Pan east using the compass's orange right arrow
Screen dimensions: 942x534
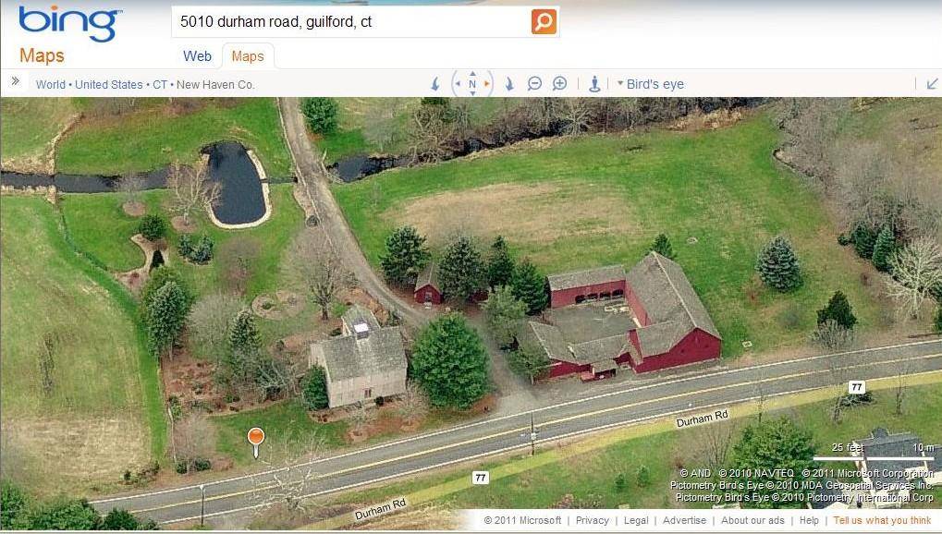pos(486,84)
